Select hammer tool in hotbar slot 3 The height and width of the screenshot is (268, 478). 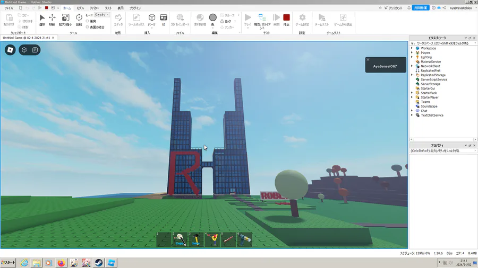pyautogui.click(x=196, y=239)
